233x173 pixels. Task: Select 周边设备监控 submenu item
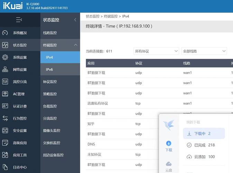pos(60,155)
